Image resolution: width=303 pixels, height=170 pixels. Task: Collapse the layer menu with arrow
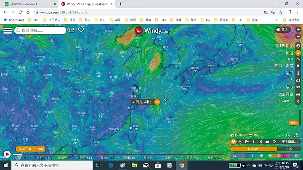pos(298,101)
